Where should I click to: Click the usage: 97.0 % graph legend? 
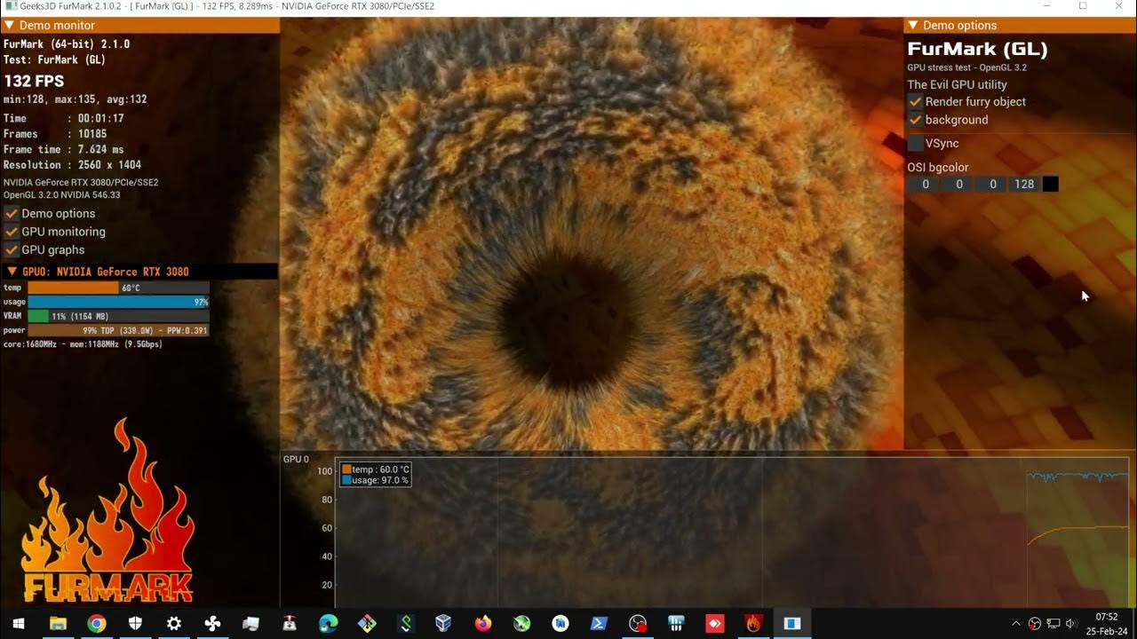376,480
